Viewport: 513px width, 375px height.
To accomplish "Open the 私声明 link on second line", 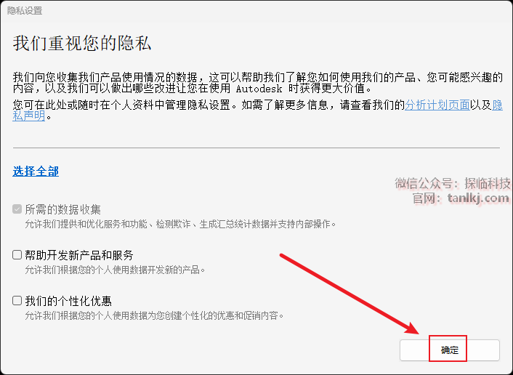I will pos(29,116).
